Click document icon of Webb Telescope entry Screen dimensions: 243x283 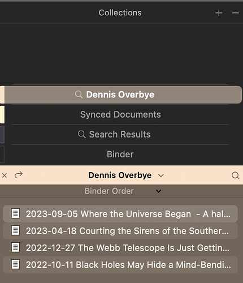point(15,247)
